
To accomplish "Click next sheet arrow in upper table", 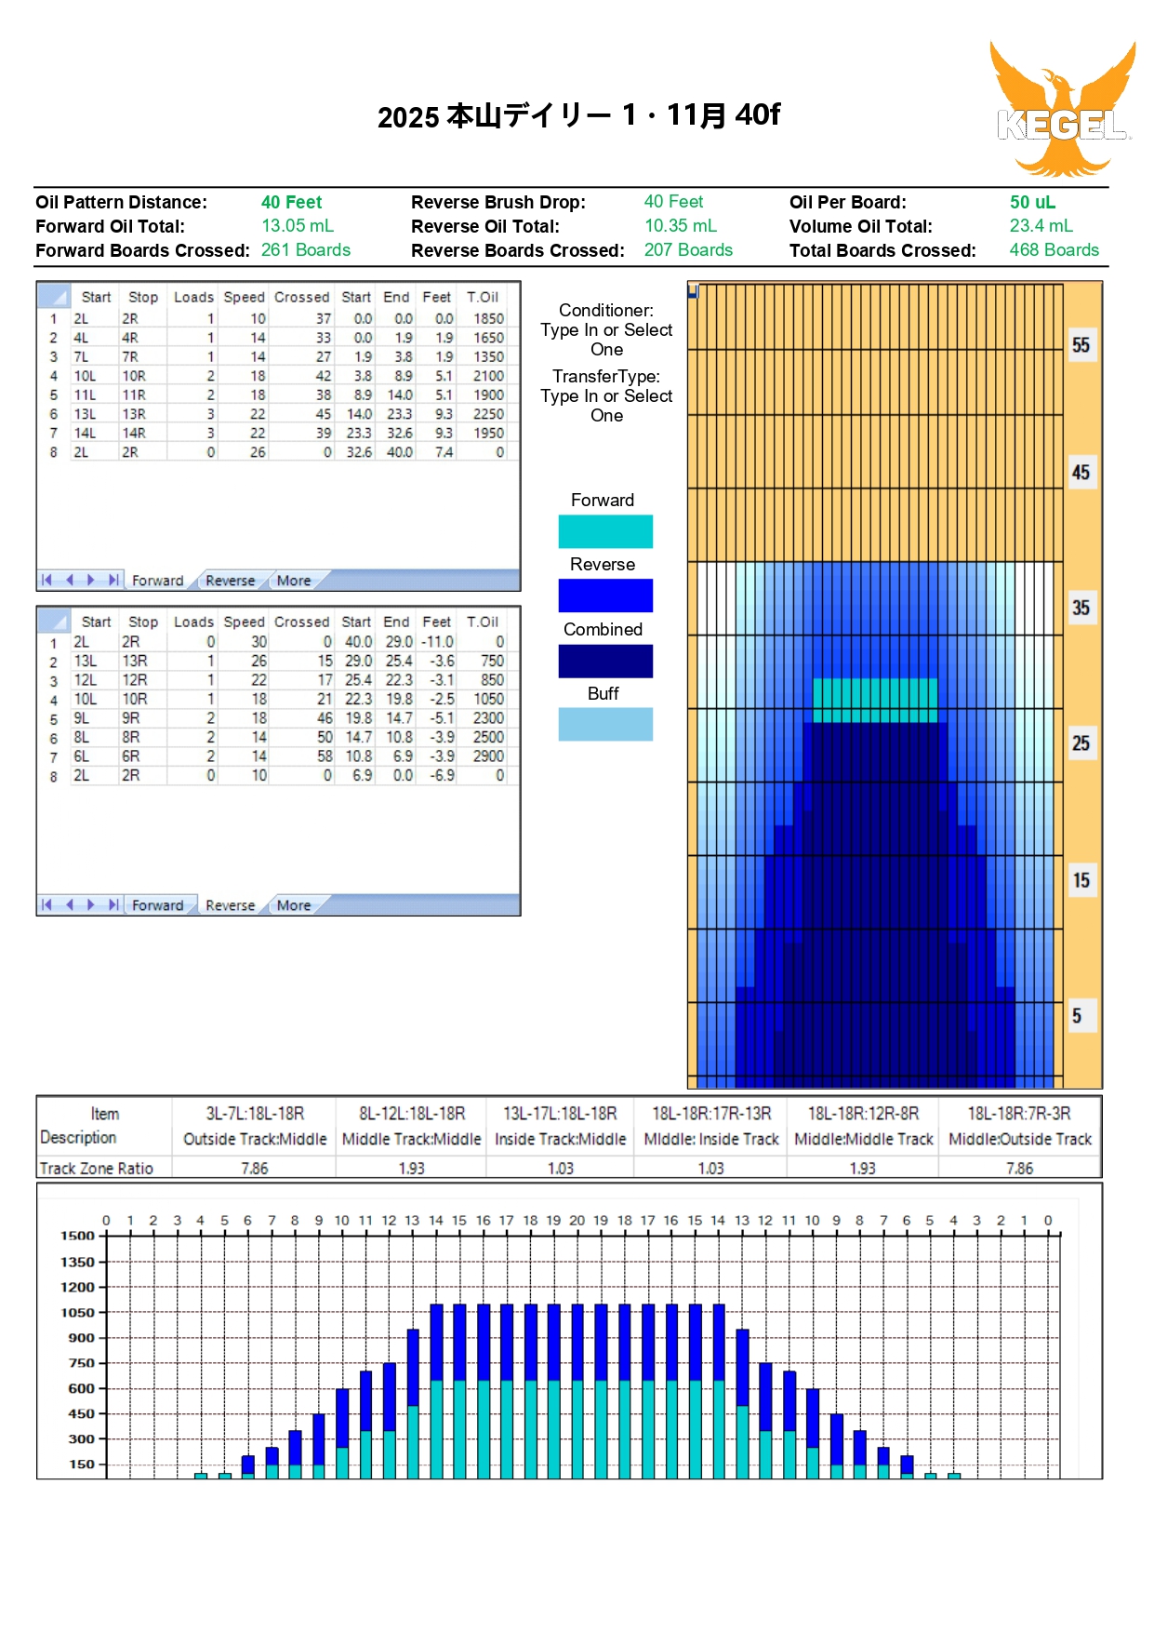I will click(x=91, y=580).
